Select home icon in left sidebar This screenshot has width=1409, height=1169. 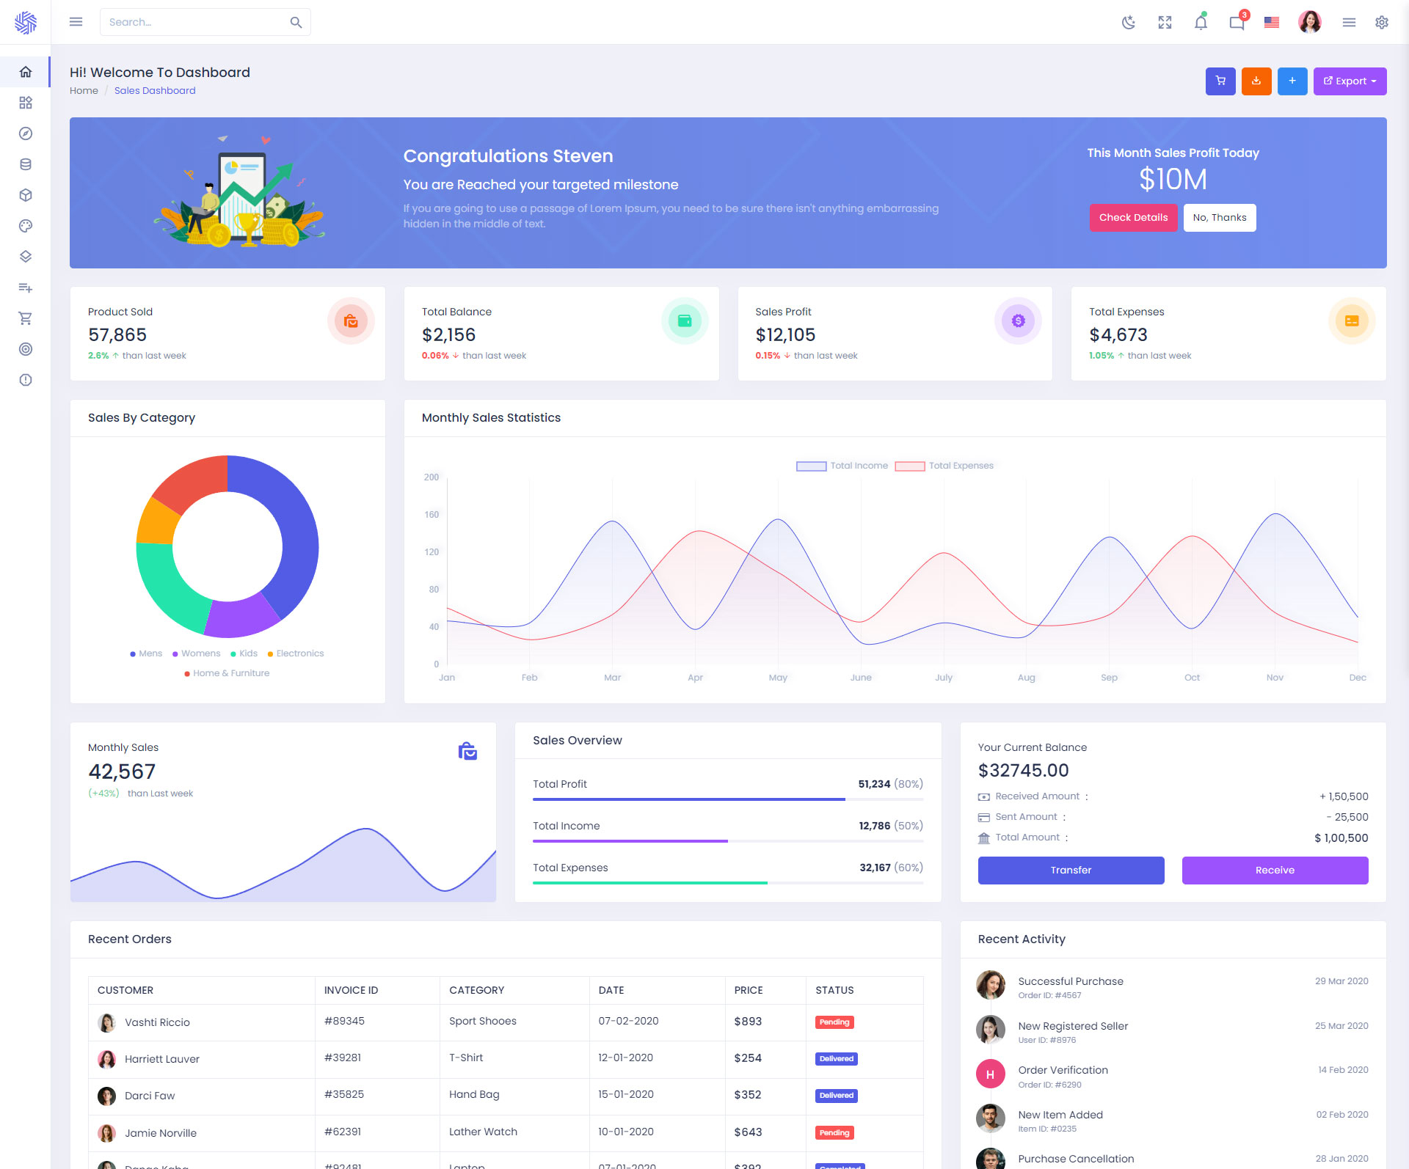pos(26,72)
